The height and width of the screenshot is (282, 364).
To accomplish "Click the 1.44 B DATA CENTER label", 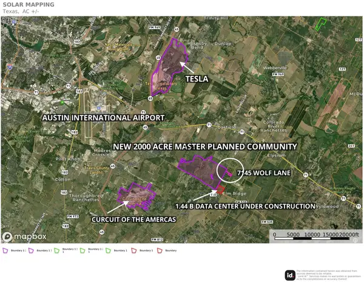I will tap(245, 206).
